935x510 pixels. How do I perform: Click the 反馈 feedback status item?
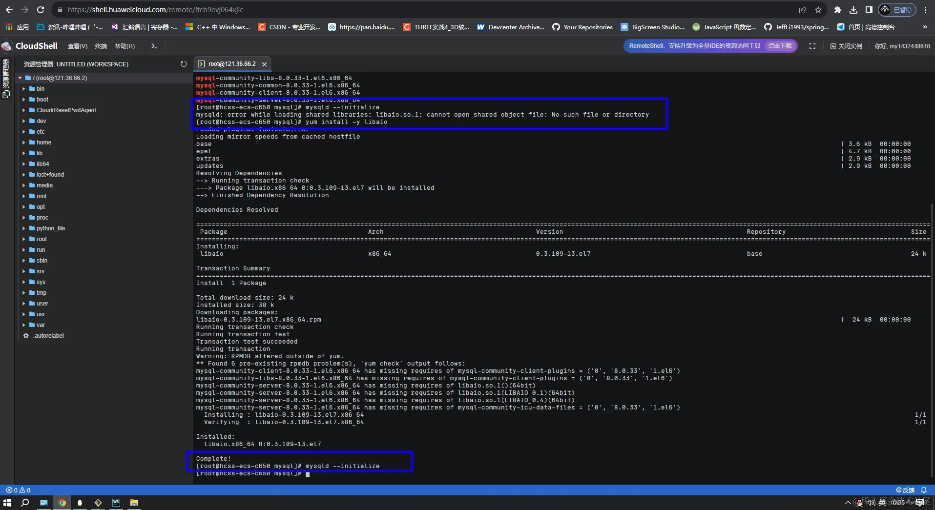(x=905, y=490)
